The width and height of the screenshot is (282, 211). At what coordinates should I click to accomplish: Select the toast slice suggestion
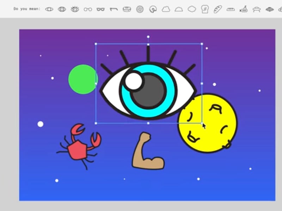tap(205, 9)
